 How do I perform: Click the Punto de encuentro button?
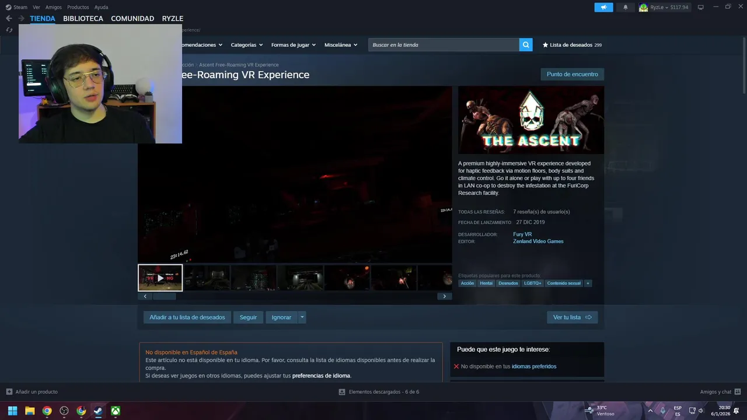click(x=573, y=74)
